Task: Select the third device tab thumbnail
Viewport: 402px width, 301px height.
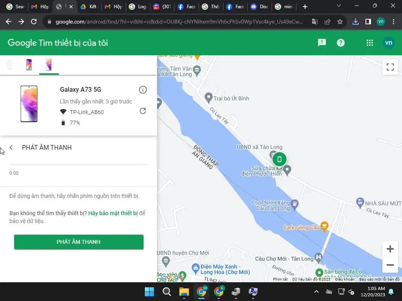Action: (49, 65)
